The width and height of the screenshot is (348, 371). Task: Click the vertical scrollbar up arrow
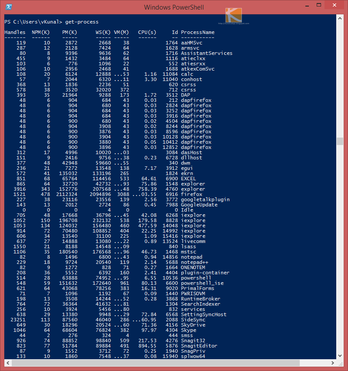coord(340,18)
